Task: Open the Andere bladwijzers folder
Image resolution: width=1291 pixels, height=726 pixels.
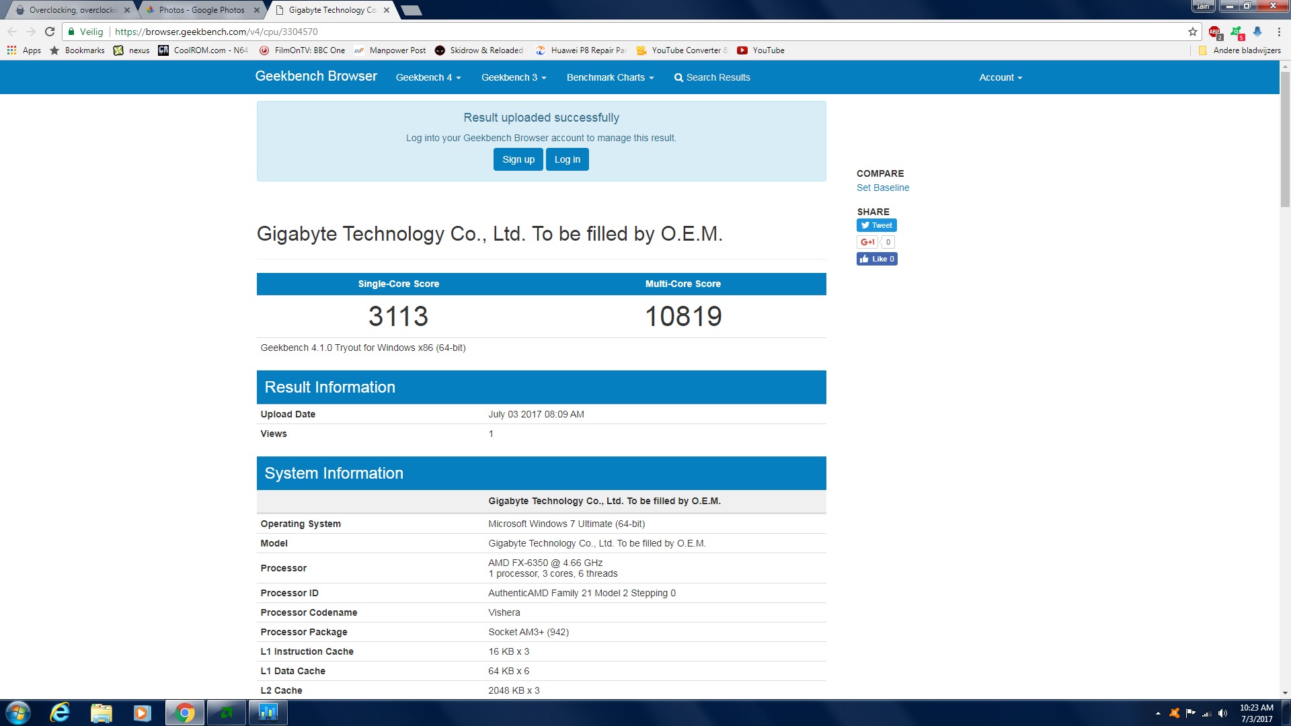Action: [x=1240, y=50]
